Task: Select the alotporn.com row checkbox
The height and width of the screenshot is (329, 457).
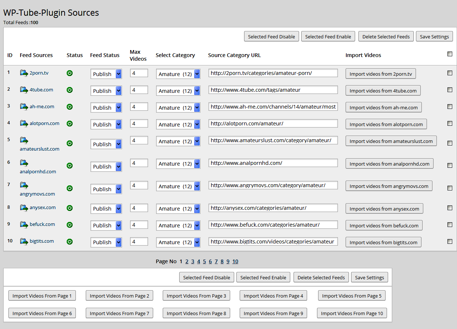Action: 450,124
